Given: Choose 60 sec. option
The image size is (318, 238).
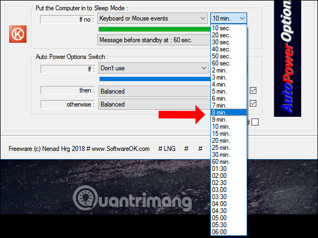Looking at the screenshot, I should point(229,63).
